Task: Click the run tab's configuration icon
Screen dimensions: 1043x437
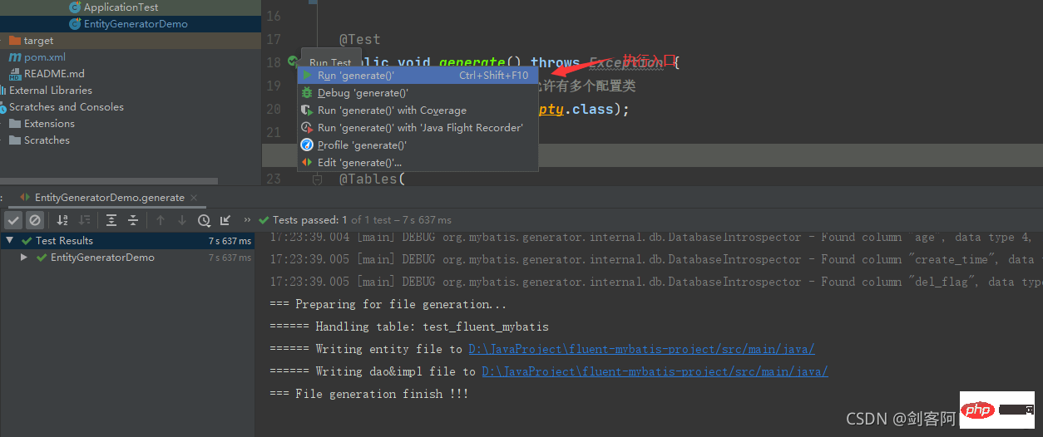Action: (x=25, y=198)
